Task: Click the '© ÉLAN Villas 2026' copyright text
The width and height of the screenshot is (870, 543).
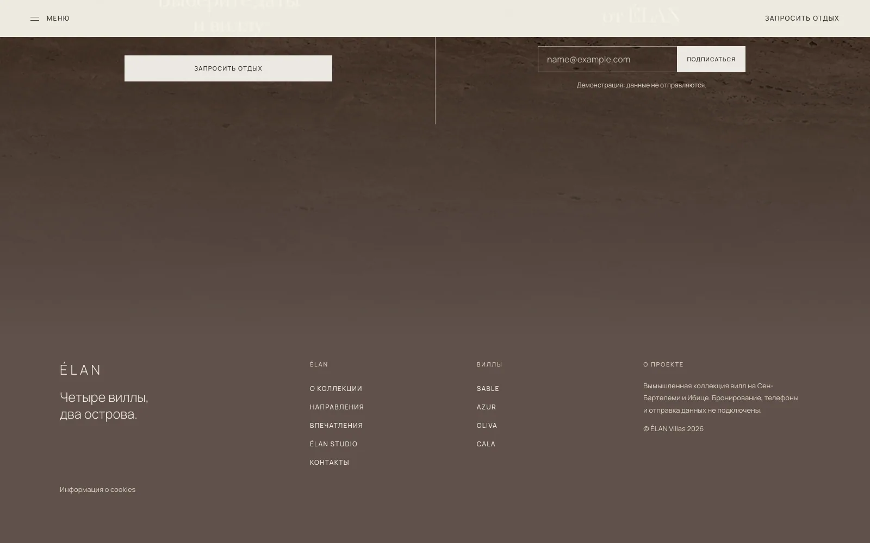Action: click(673, 429)
